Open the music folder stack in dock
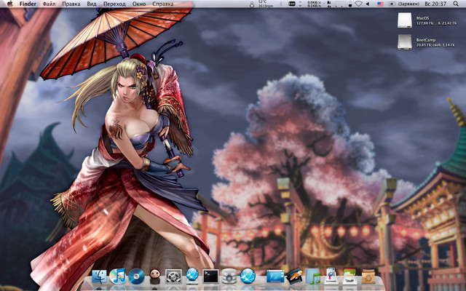This screenshot has height=291, width=466. [313, 276]
